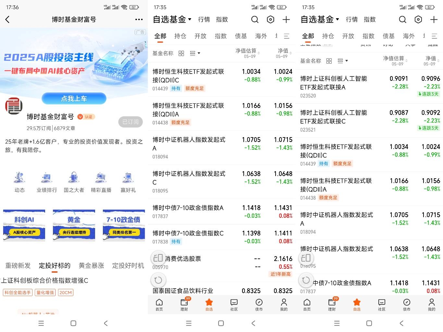The width and height of the screenshot is (443, 332).
Task: Sort by 净值 column on middle phone screen
Action: (284, 53)
